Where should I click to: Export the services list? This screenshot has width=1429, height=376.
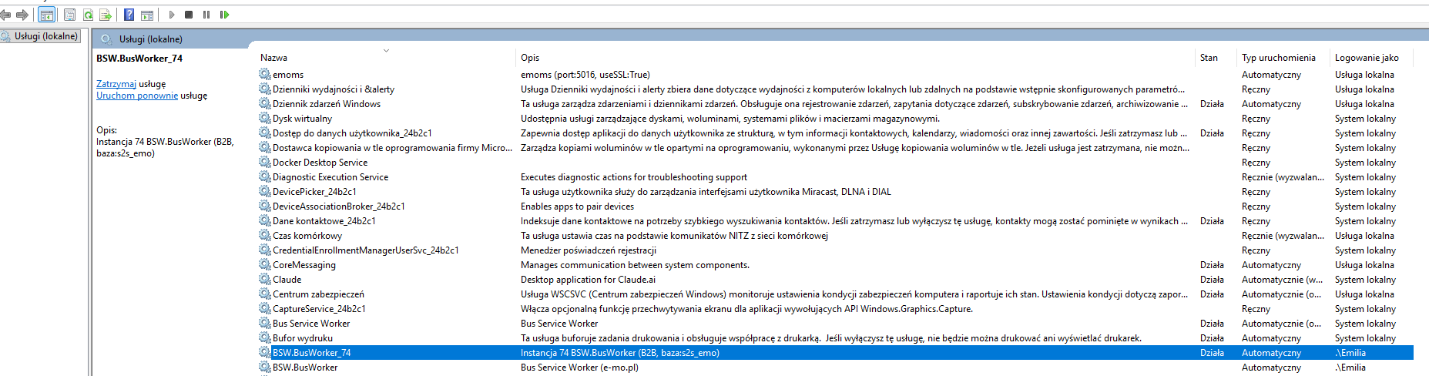point(106,15)
